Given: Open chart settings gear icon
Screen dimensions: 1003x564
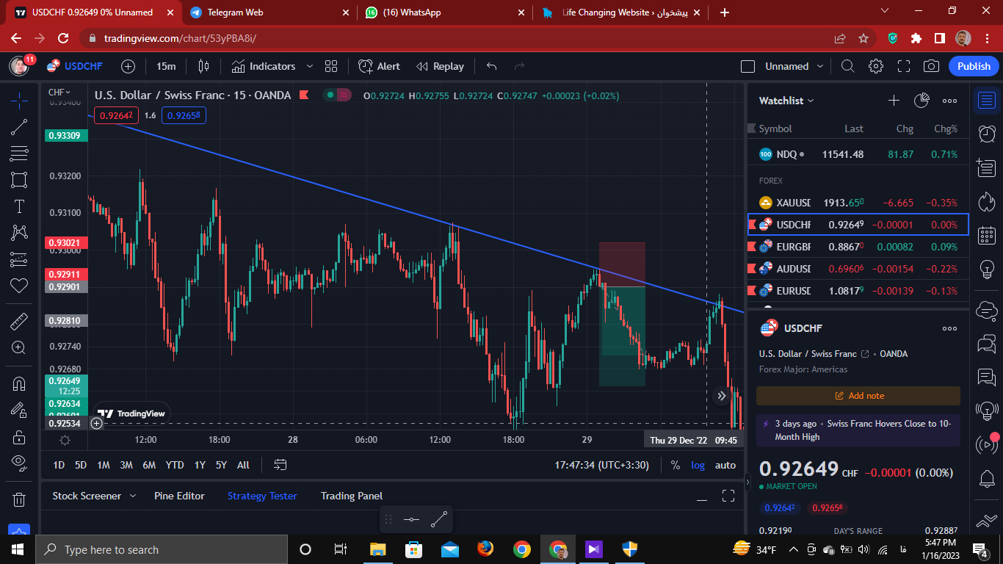Looking at the screenshot, I should pyautogui.click(x=875, y=66).
